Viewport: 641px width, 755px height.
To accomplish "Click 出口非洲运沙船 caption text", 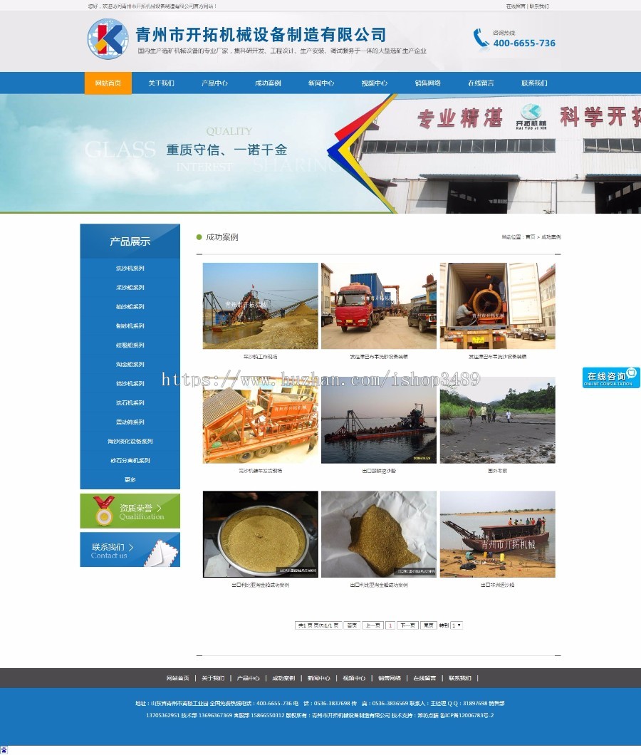I will [497, 585].
